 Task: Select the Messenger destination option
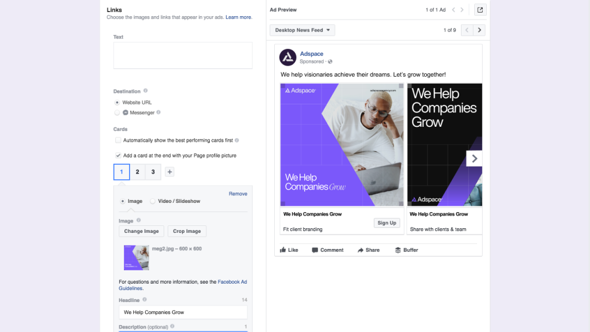(118, 113)
